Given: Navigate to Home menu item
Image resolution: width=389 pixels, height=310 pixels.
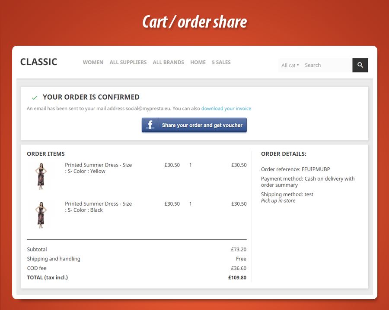Looking at the screenshot, I should point(198,63).
